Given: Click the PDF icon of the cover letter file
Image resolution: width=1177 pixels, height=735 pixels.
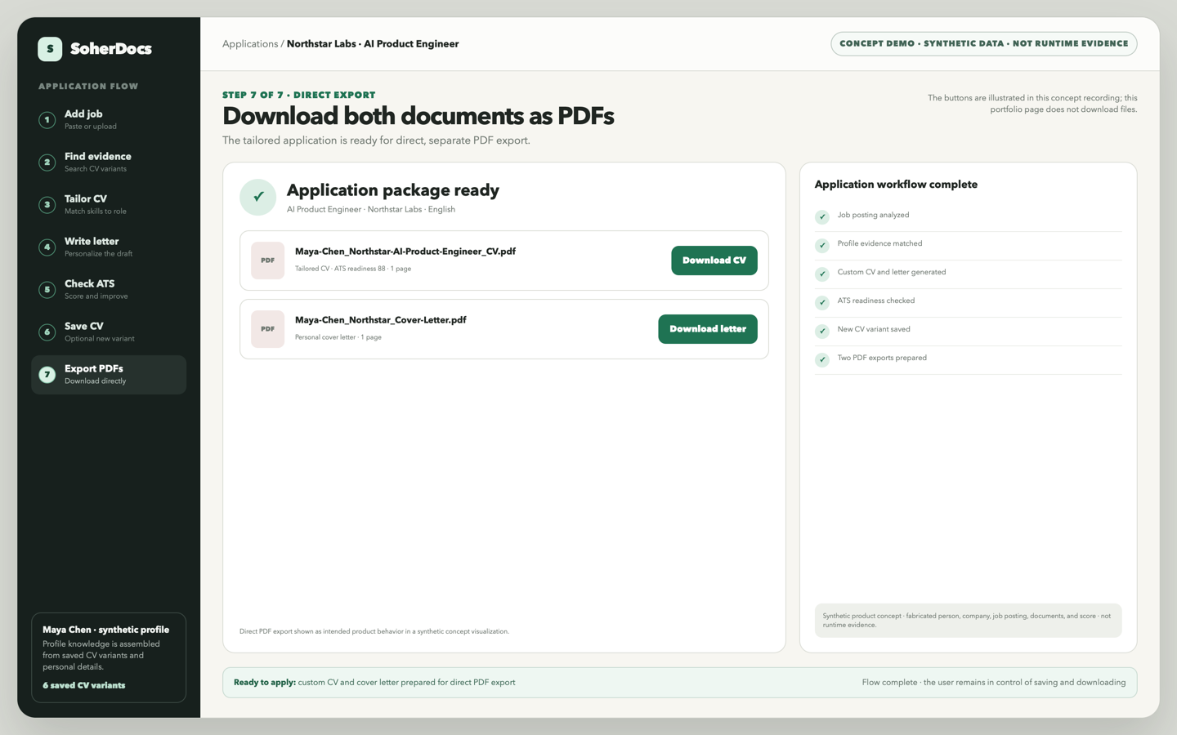Looking at the screenshot, I should [267, 329].
